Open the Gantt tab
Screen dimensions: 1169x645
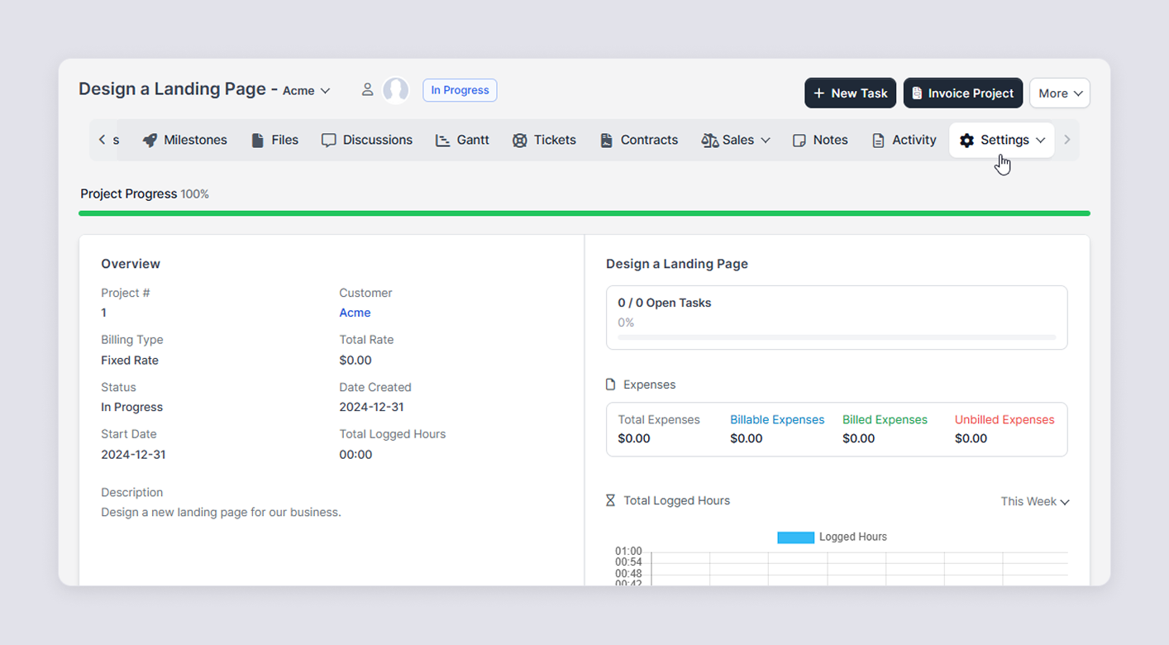point(463,141)
